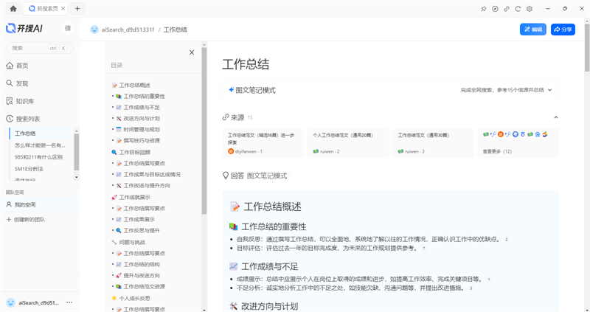Close the 目录 outline panel
The width and height of the screenshot is (590, 312).
coord(192,52)
